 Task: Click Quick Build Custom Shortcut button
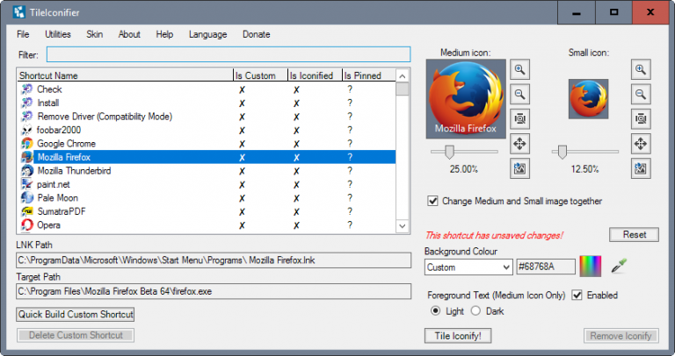click(76, 314)
